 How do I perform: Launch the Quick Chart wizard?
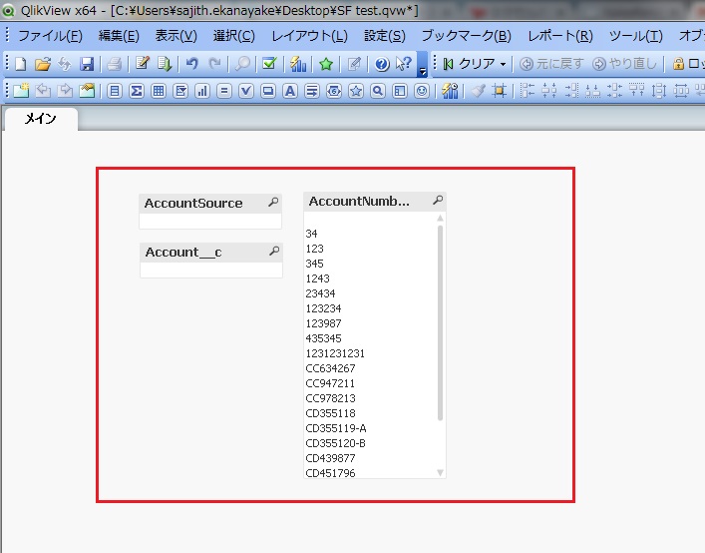coord(297,64)
